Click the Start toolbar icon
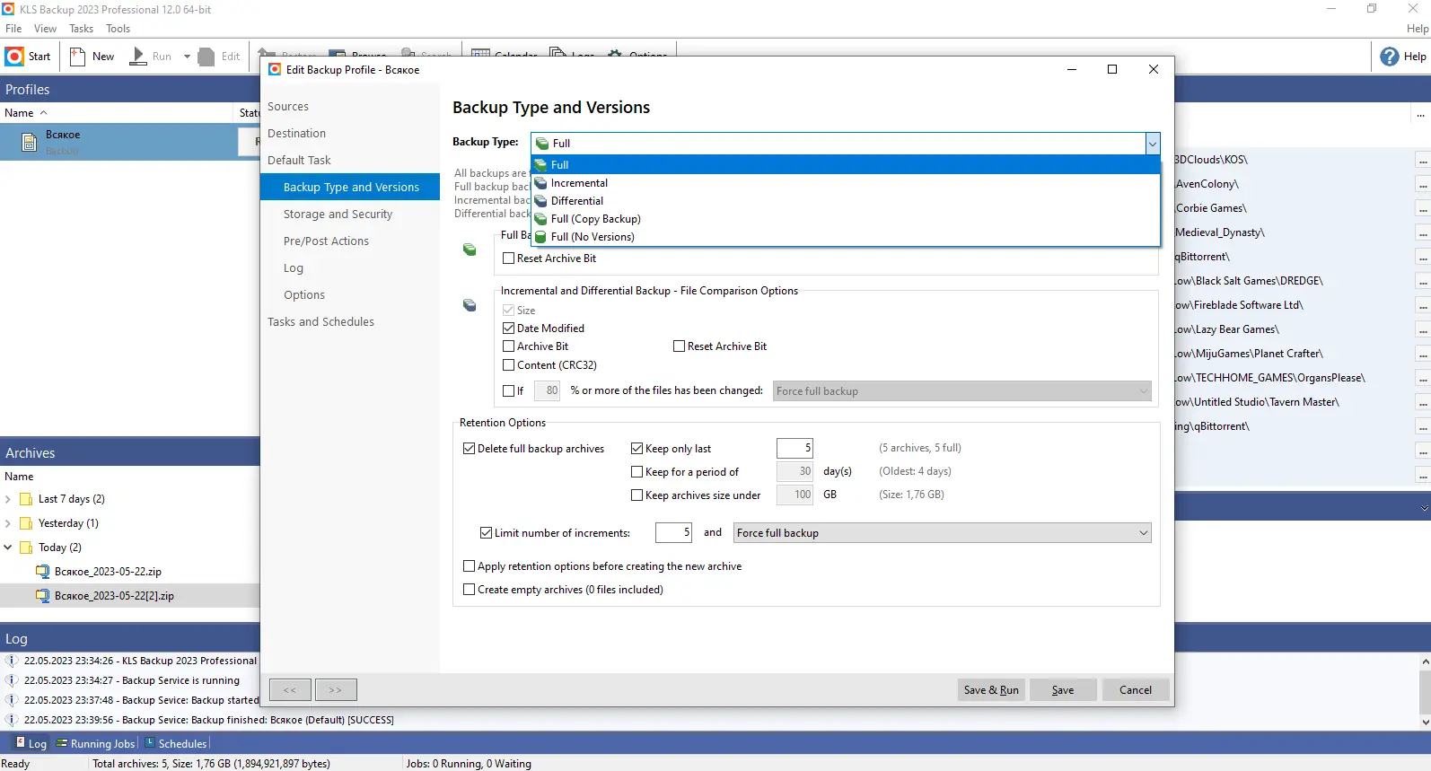The width and height of the screenshot is (1431, 771). [x=28, y=57]
